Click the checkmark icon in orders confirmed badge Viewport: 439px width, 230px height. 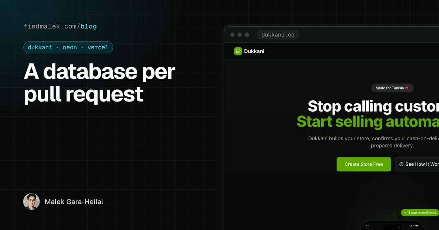click(405, 212)
